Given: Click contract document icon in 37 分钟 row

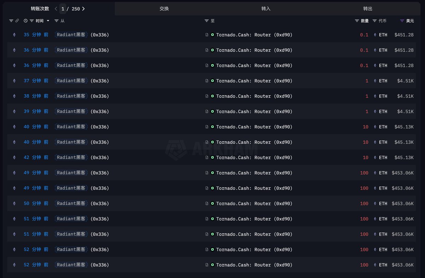Looking at the screenshot, I should [x=207, y=81].
